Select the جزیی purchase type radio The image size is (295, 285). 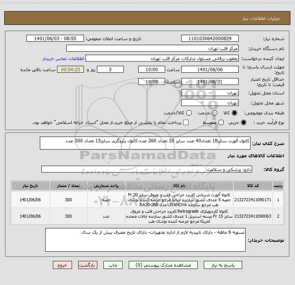(x=243, y=122)
